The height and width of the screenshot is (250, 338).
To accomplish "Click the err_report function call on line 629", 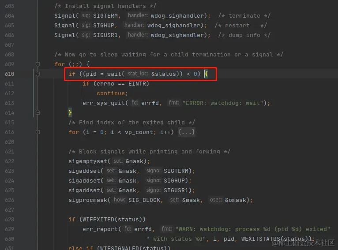I will coord(100,229).
